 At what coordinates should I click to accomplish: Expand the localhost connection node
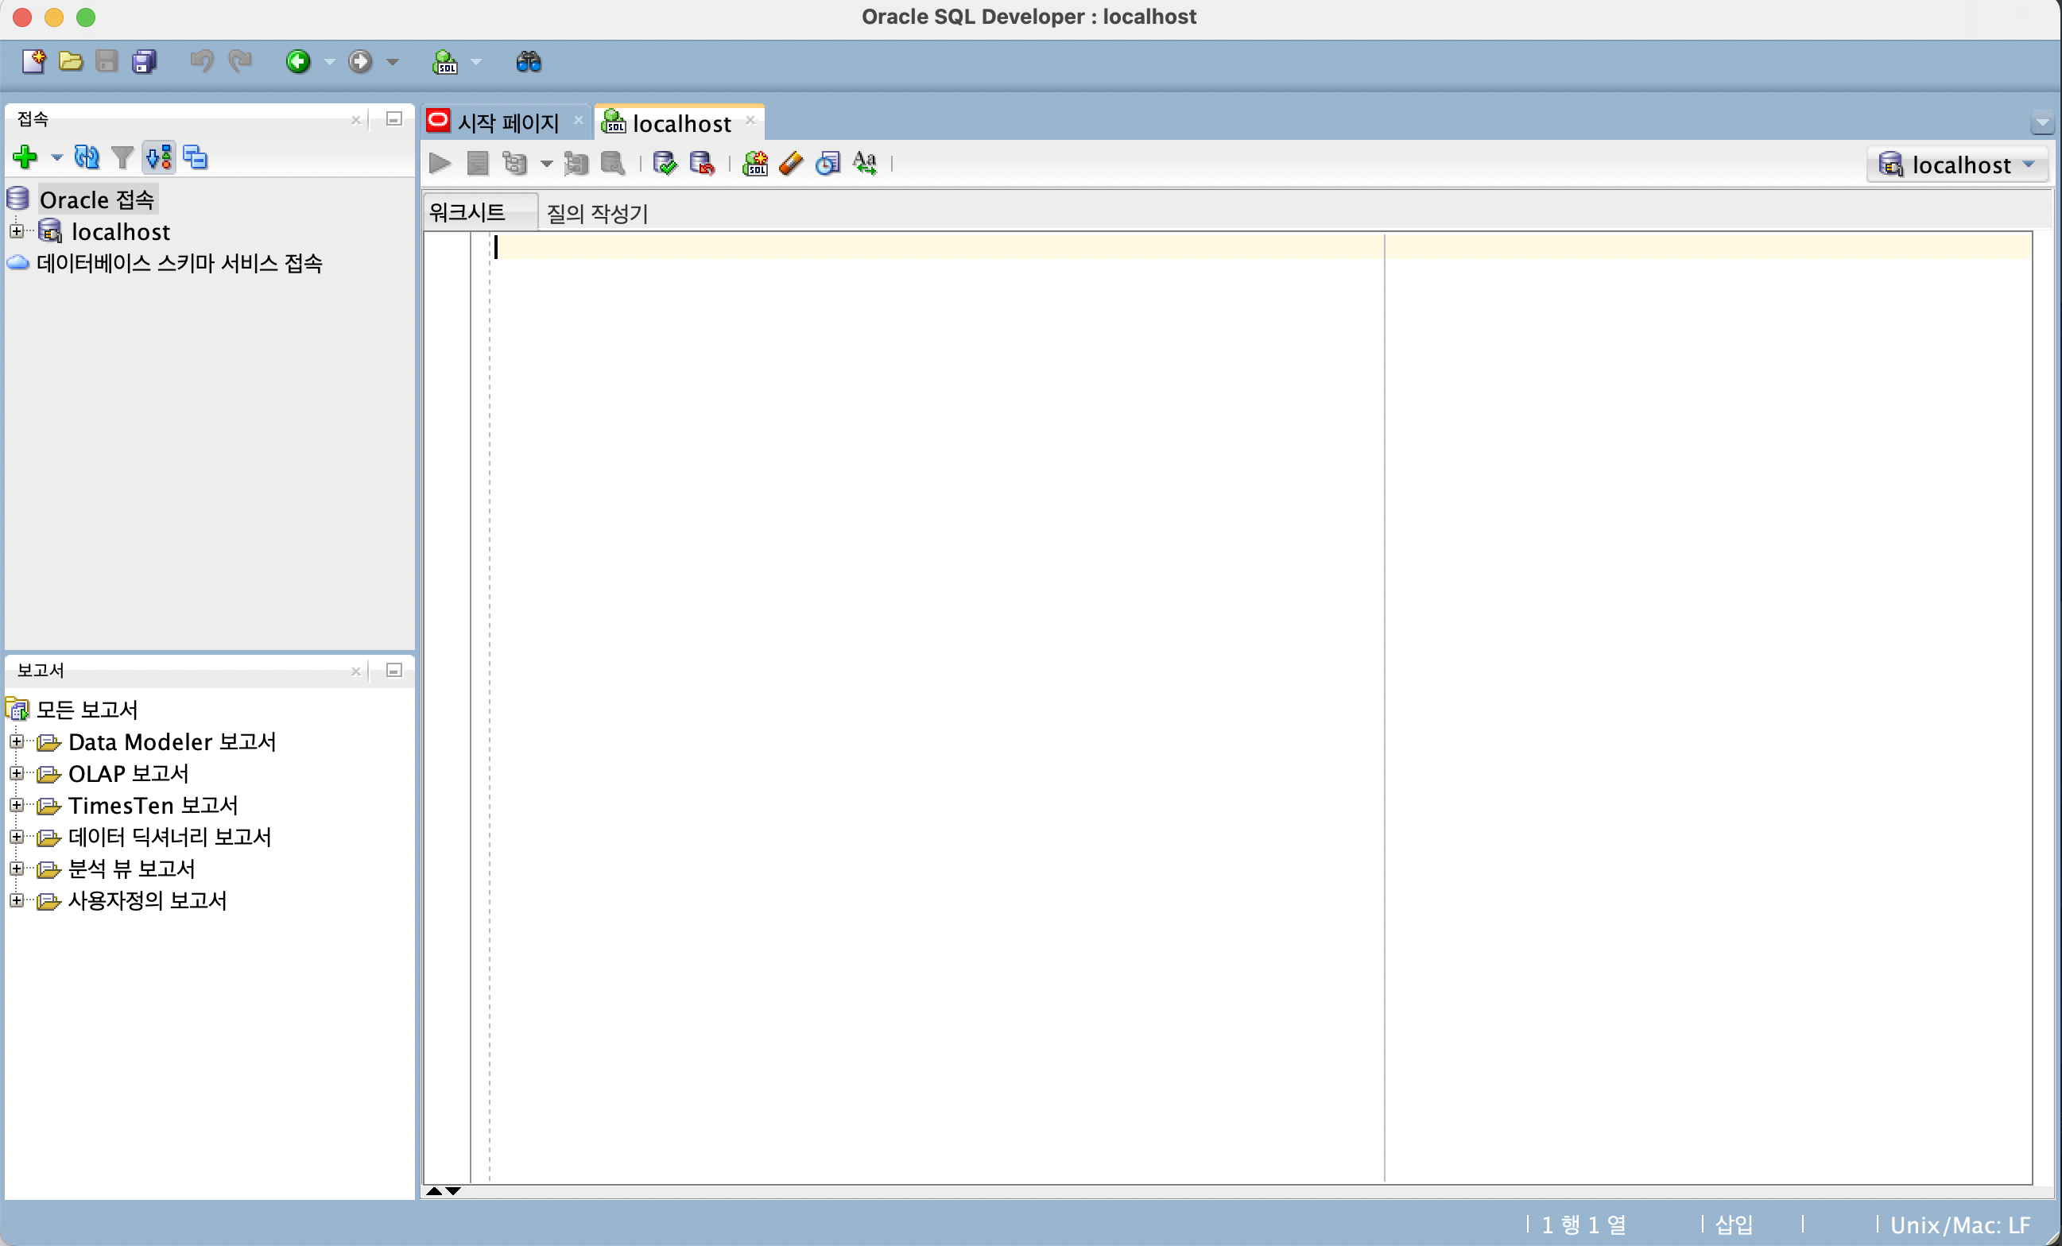[x=16, y=231]
